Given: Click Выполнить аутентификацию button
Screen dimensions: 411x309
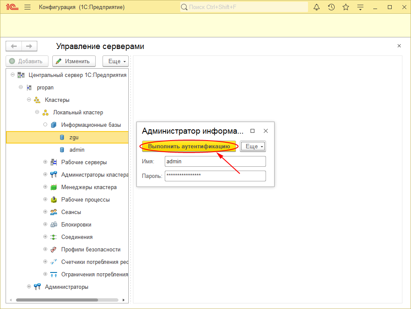Looking at the screenshot, I should click(x=189, y=146).
